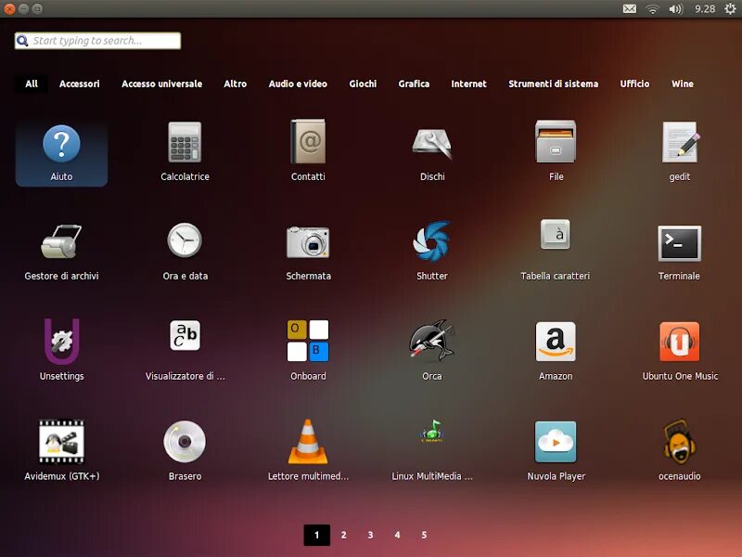Screen dimensions: 742x557
Task: Open the VLC Lettore multimediale
Action: 308,451
